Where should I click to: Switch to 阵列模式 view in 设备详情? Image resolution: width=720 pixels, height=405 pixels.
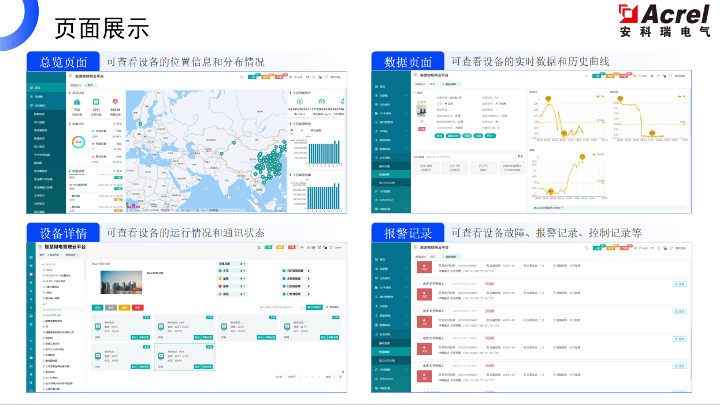[314, 307]
